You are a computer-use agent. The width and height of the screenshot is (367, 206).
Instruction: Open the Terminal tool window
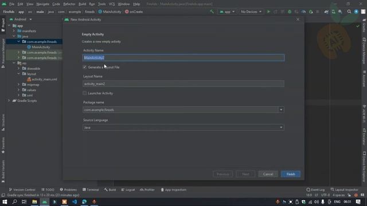click(91, 189)
